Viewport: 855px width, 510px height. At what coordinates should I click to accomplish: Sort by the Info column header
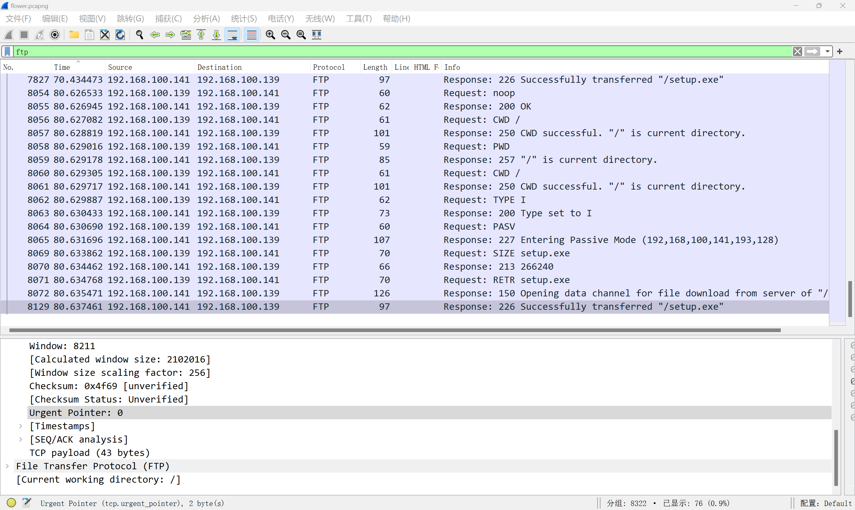635,67
